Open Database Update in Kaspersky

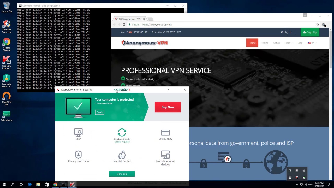(x=122, y=135)
